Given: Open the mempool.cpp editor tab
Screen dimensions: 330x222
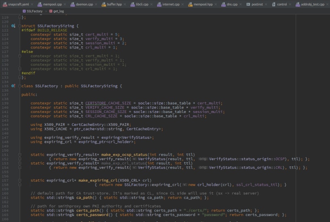Looking at the screenshot, I should pyautogui.click(x=52, y=4).
